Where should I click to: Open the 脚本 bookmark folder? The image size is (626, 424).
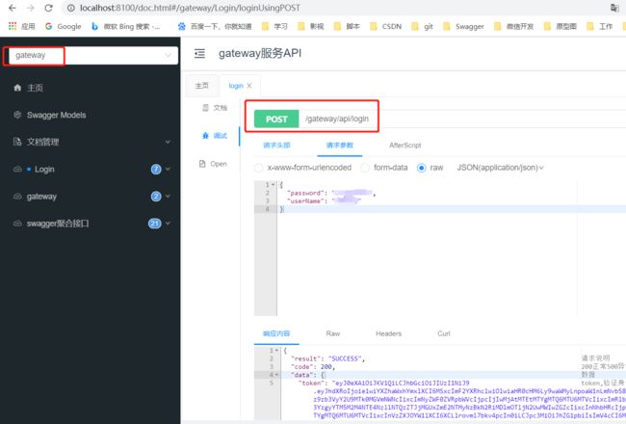tap(347, 26)
